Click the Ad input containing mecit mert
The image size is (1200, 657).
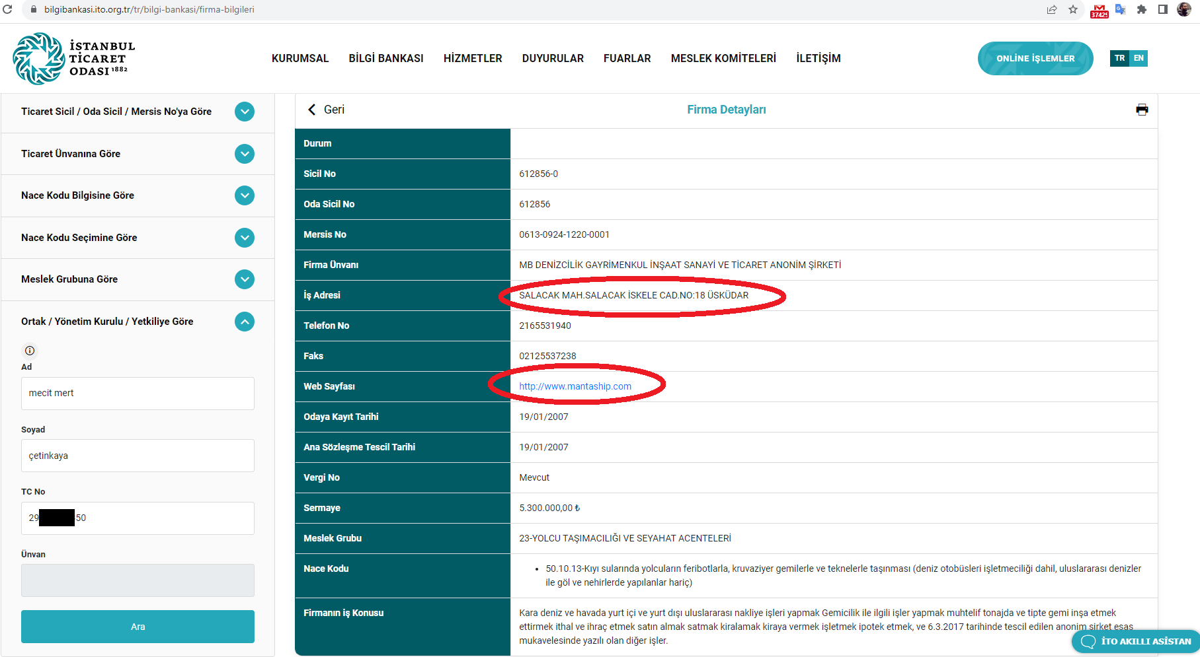pos(138,394)
